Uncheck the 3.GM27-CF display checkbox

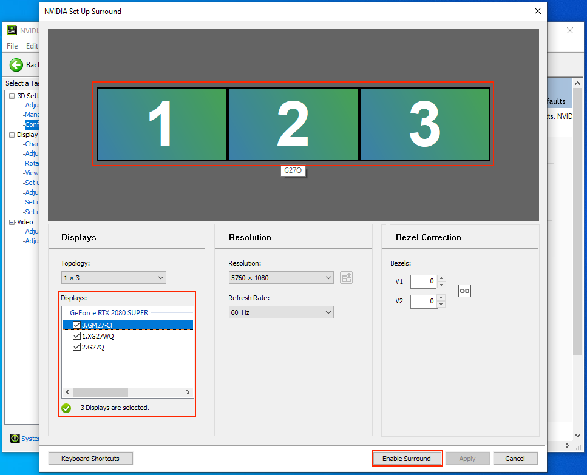(x=76, y=325)
